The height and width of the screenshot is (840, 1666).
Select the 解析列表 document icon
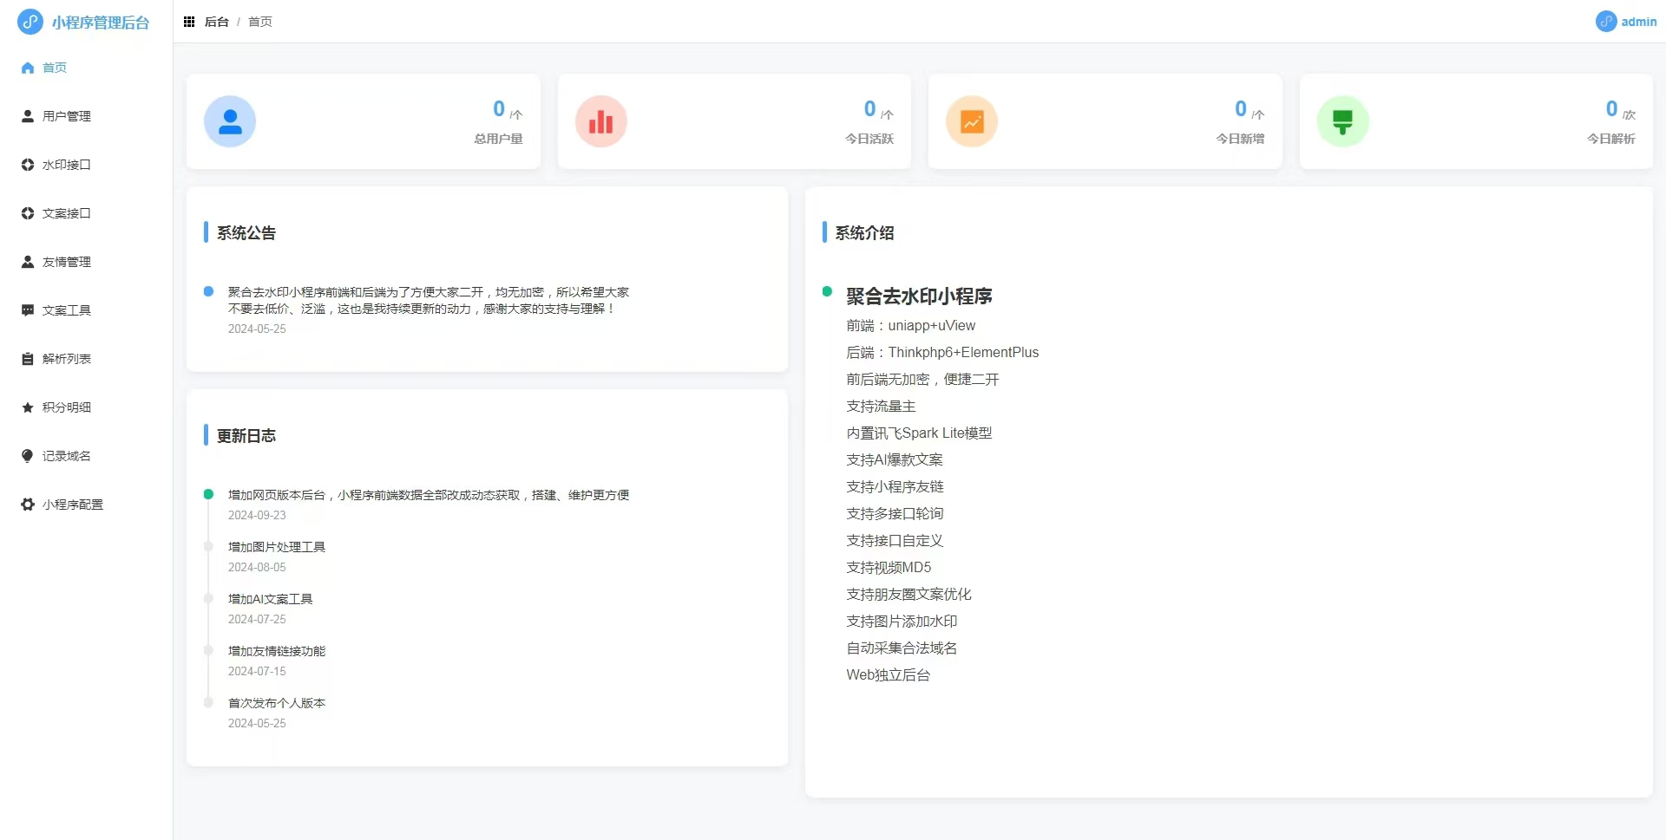[27, 358]
